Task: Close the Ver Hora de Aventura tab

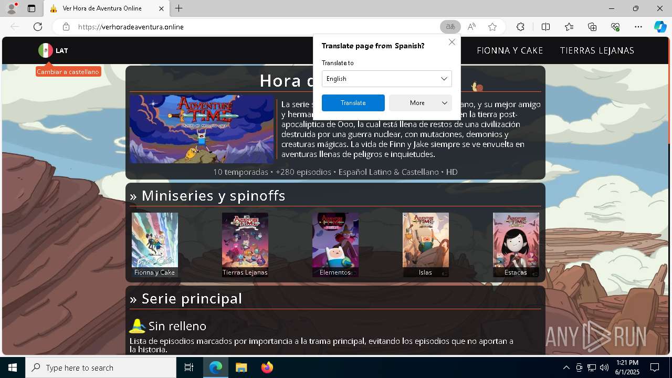Action: point(161,8)
